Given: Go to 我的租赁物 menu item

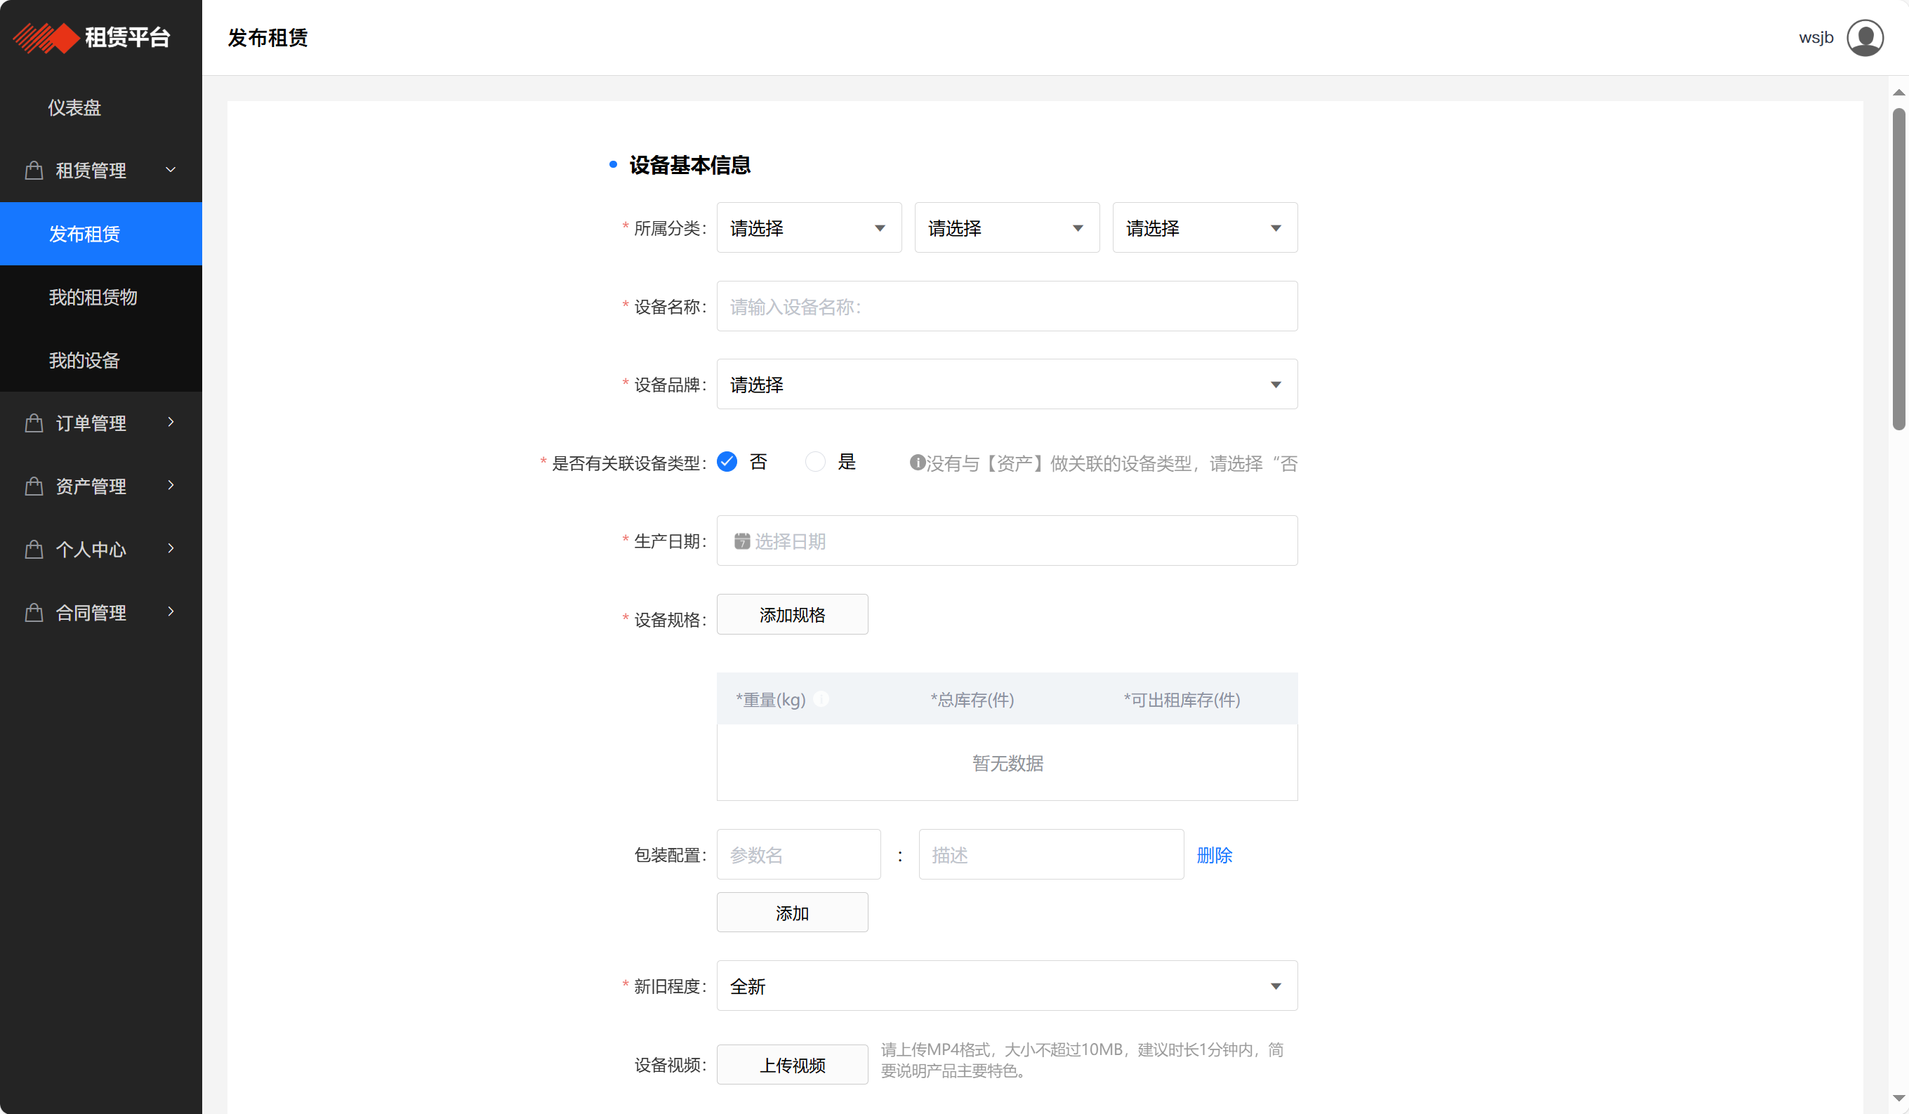Looking at the screenshot, I should [x=101, y=297].
